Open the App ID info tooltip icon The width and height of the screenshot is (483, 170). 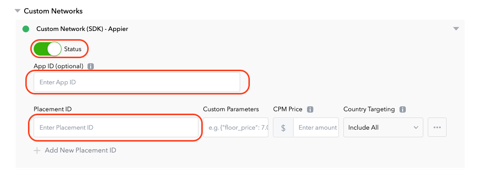(91, 66)
